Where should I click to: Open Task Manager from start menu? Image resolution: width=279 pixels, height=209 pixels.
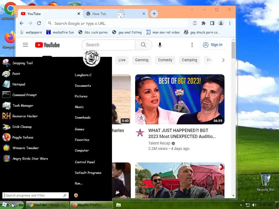point(18,106)
